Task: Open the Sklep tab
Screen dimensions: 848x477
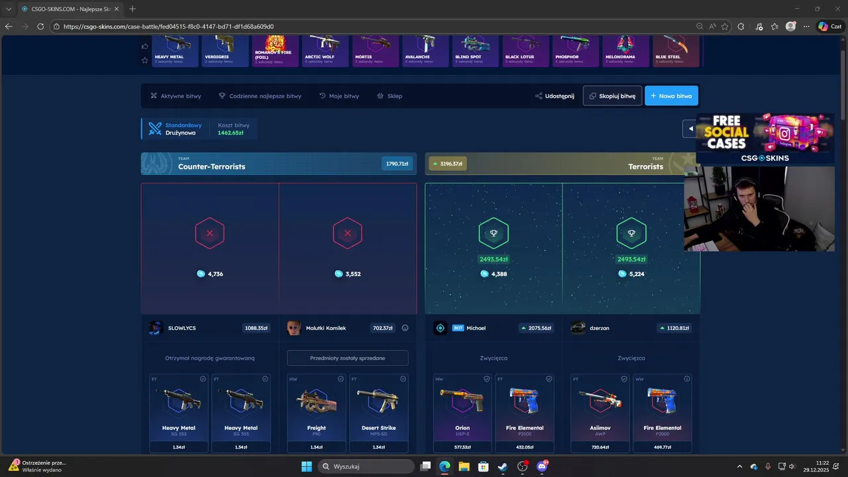Action: coord(390,96)
